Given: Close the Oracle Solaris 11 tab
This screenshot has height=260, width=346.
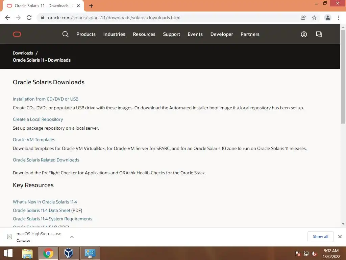Looking at the screenshot, I should click(78, 6).
